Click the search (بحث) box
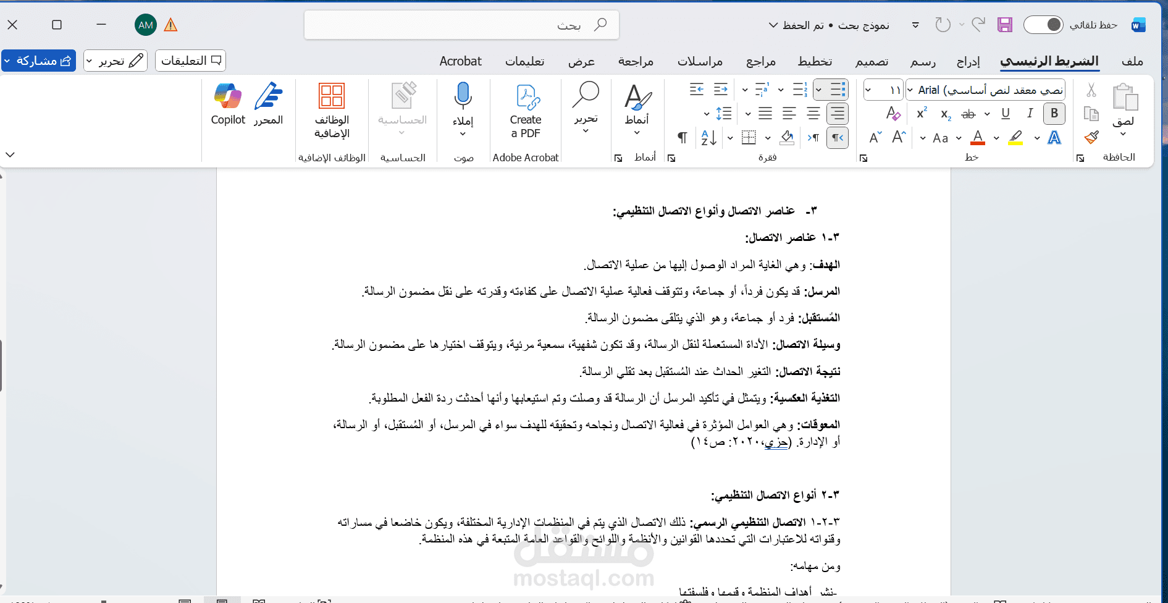 (x=461, y=25)
